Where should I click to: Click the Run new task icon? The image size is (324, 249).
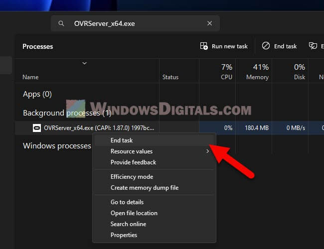pyautogui.click(x=204, y=46)
